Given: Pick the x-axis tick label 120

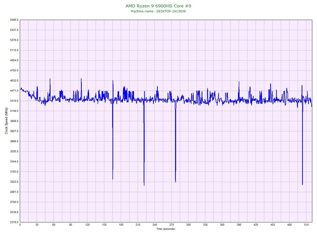Looking at the screenshot, I should [88, 225].
